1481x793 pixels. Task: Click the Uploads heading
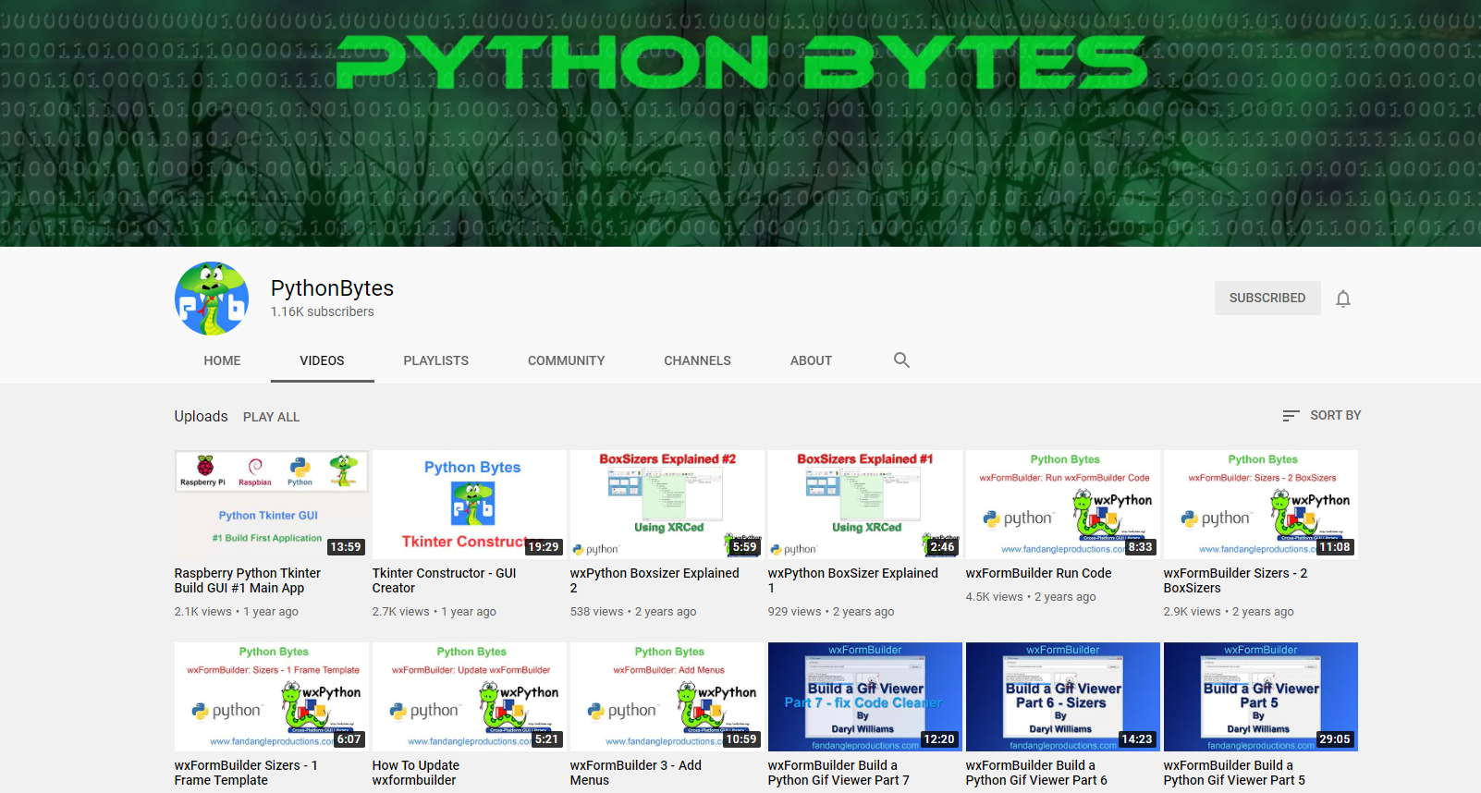(x=201, y=416)
